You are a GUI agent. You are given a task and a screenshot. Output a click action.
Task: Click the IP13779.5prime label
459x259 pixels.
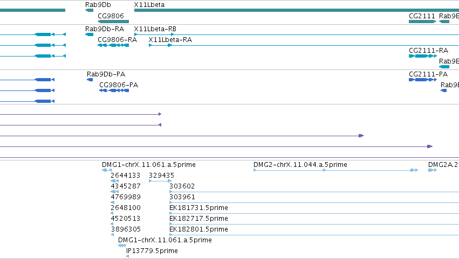pos(152,251)
